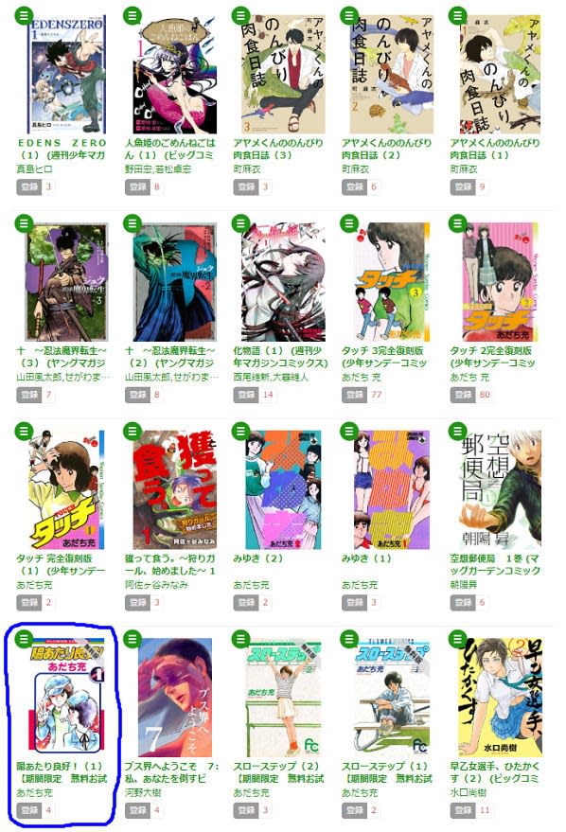Open green menu icon on 人魚姫のごめんねごはん cover
566x832 pixels.
click(x=133, y=15)
